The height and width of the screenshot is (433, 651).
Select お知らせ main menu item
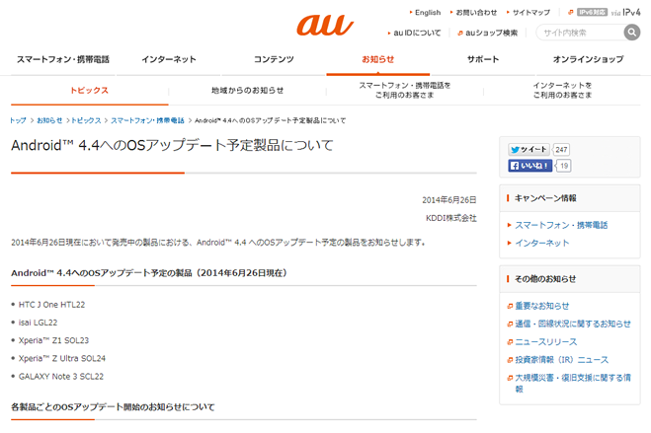377,59
